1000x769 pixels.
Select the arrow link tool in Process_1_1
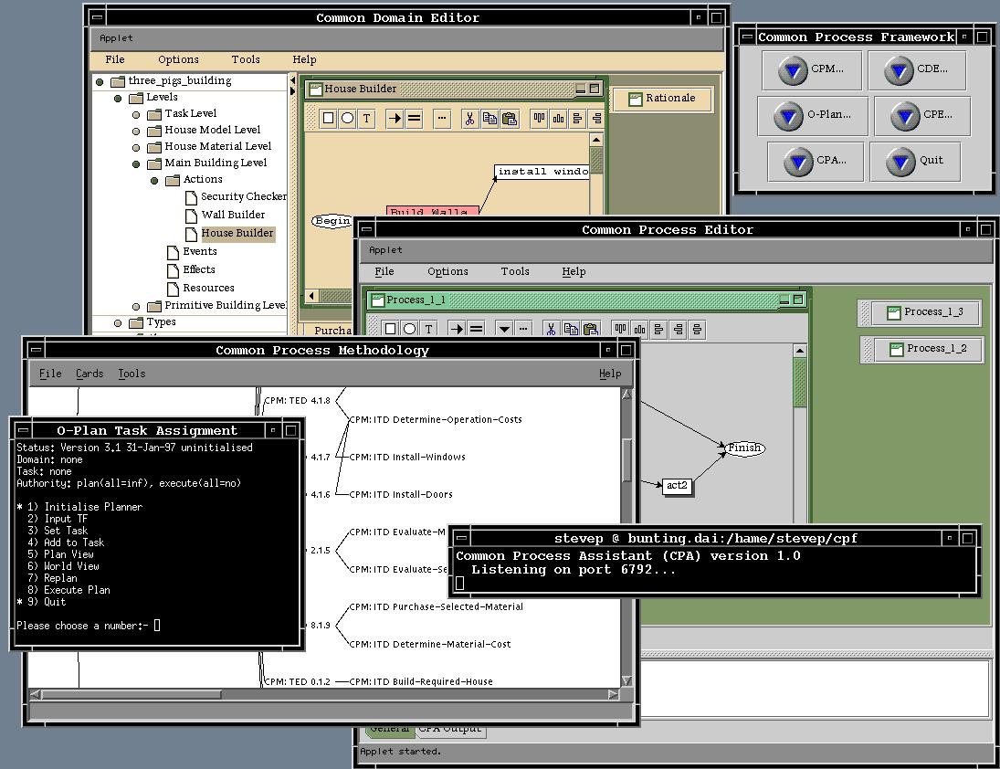(x=457, y=330)
